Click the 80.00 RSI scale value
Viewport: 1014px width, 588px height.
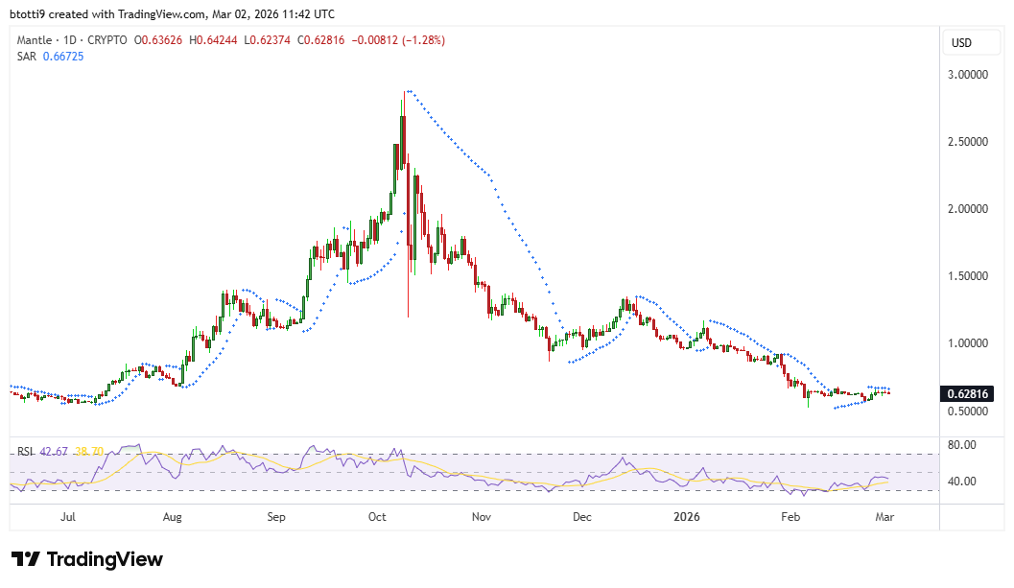tap(964, 443)
